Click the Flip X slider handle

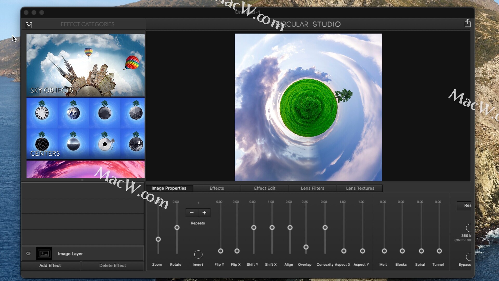[x=237, y=251]
